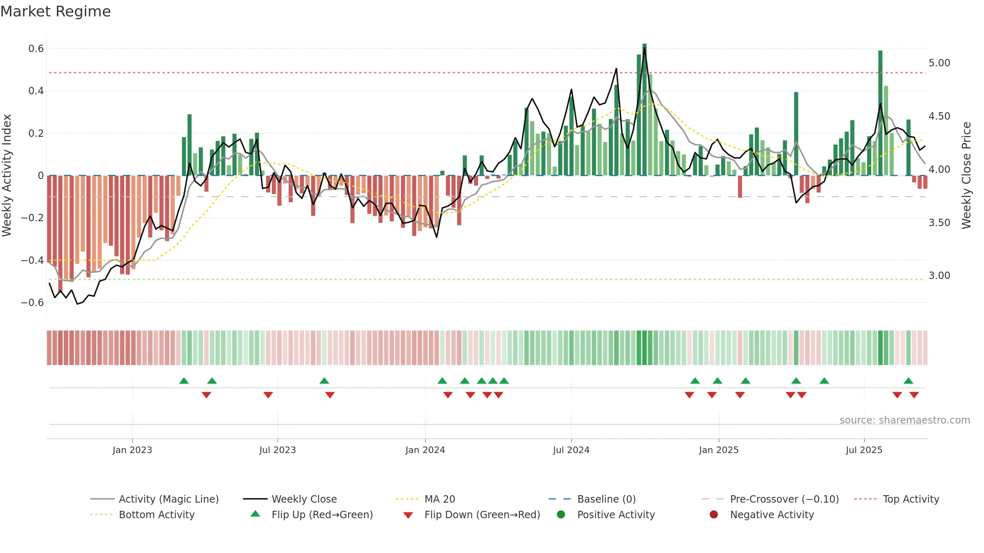Click the Jul 2025 axis label
This screenshot has width=984, height=553.
864,450
